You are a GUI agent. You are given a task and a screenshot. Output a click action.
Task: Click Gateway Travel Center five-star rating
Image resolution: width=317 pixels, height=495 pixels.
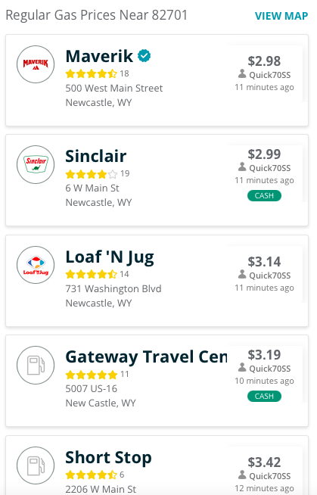coord(92,375)
